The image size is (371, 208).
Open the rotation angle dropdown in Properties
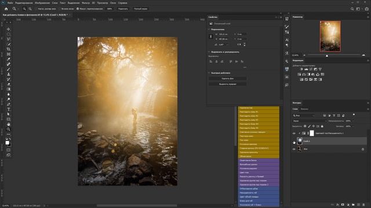tap(228, 44)
